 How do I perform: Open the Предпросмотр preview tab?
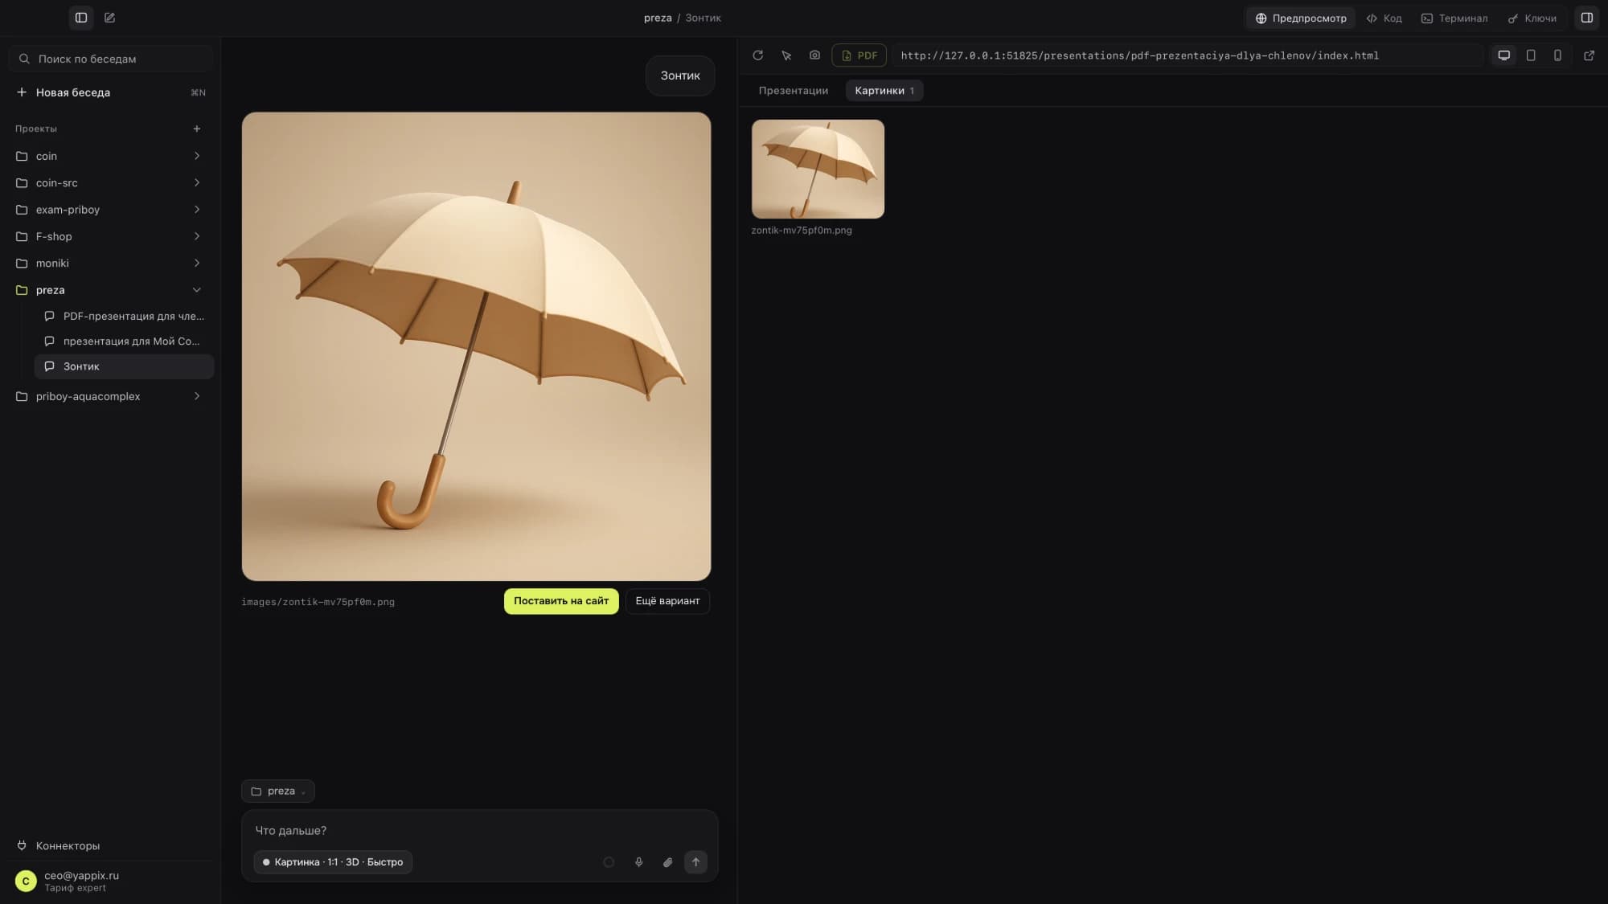tap(1301, 18)
